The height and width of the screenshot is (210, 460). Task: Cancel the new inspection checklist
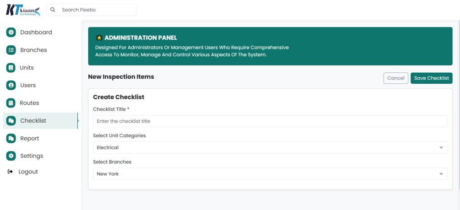click(395, 78)
